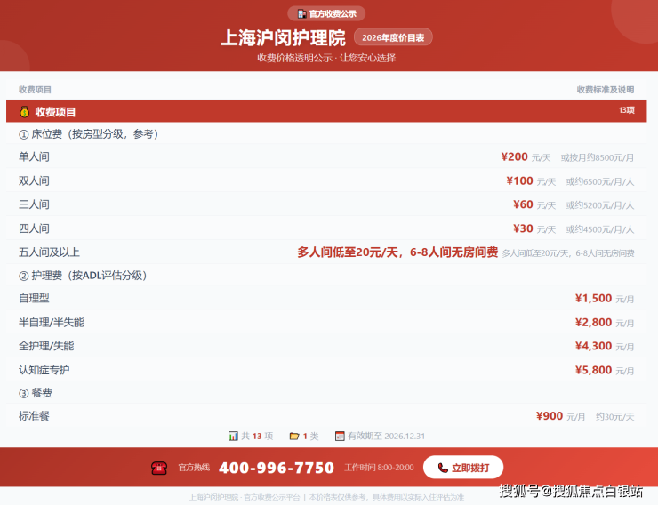Screen dimensions: 658x505
Task: Click the 有效期至 2026.12.31 text
Action: pyautogui.click(x=386, y=437)
